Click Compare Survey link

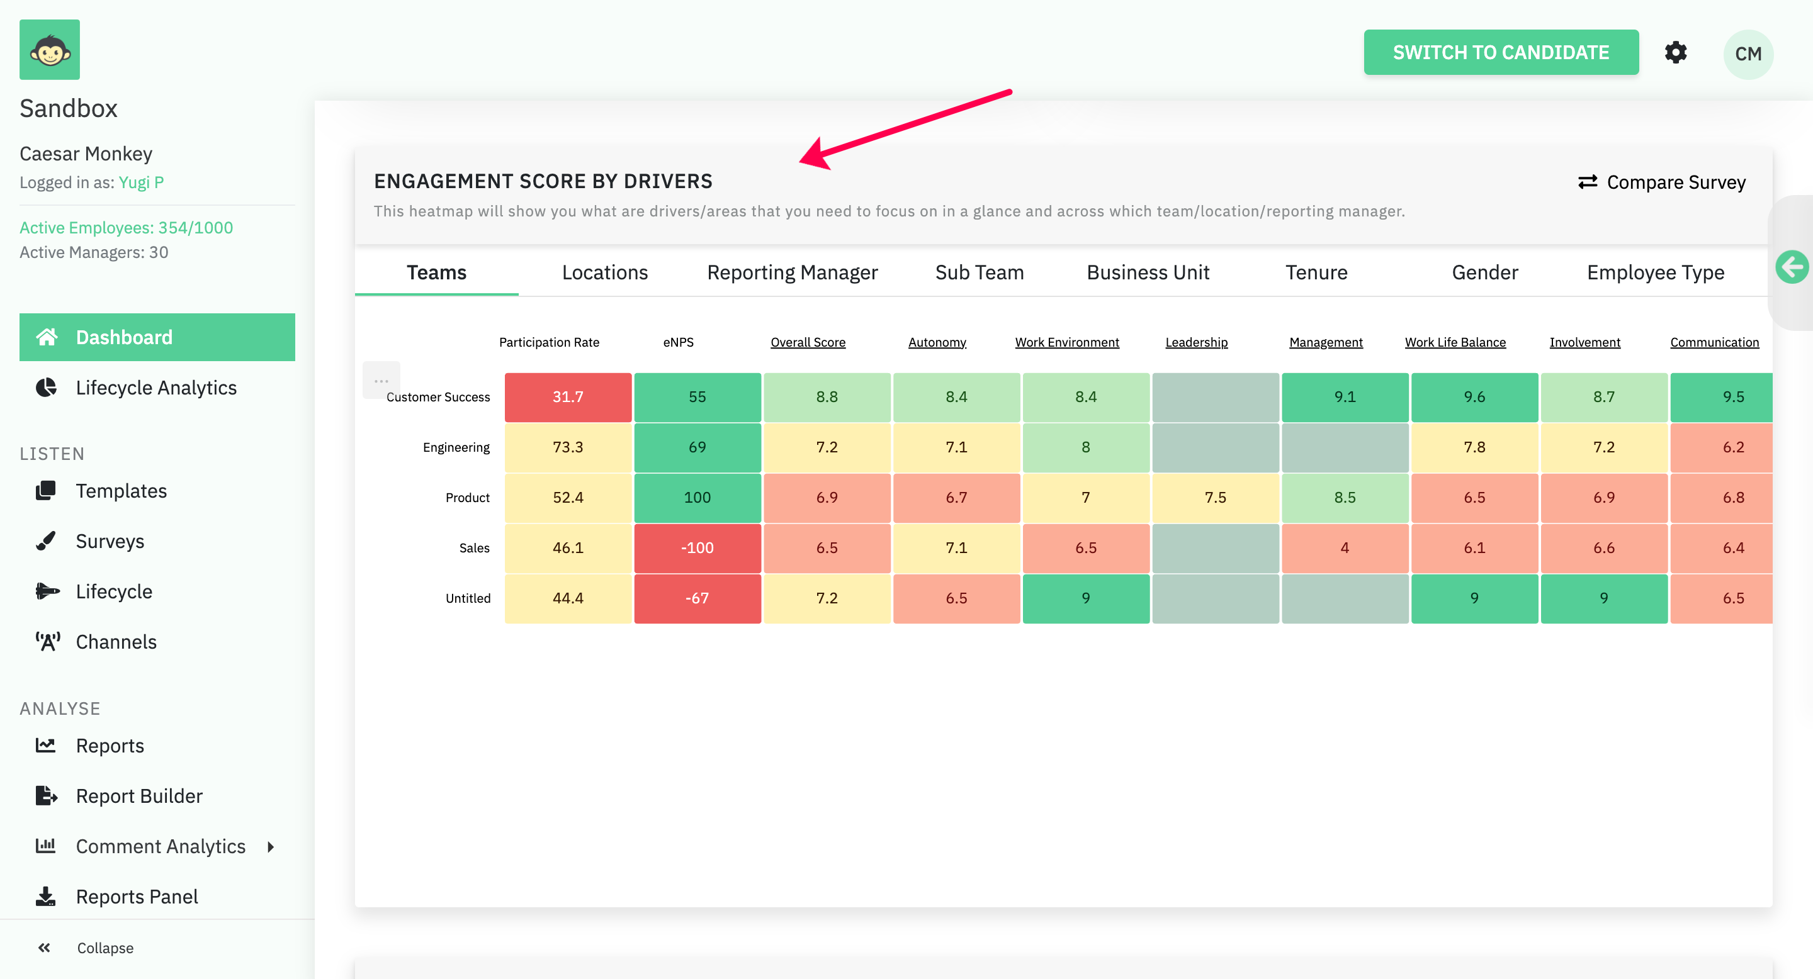point(1661,182)
